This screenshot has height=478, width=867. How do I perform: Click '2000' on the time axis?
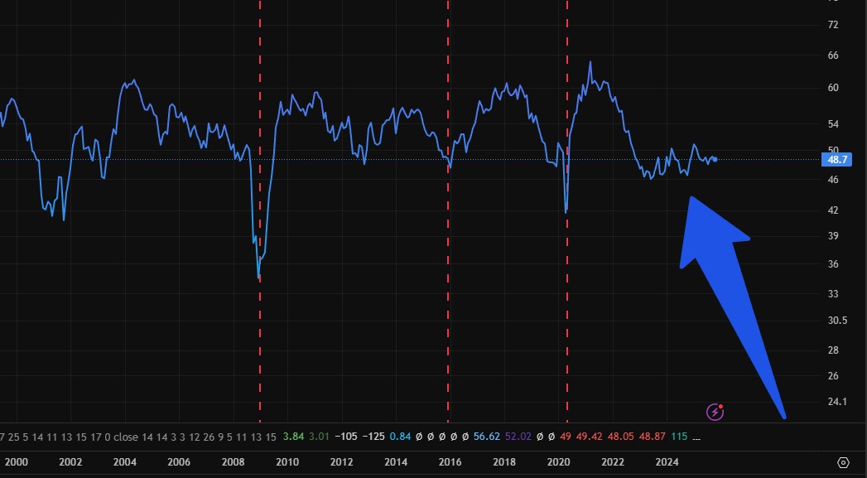pyautogui.click(x=17, y=462)
